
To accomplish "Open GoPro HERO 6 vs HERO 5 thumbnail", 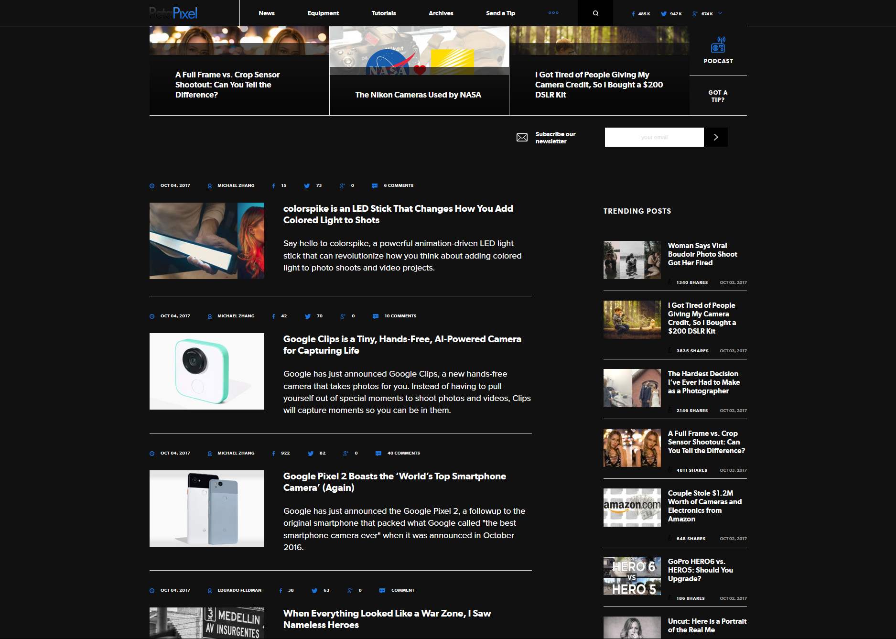I will pyautogui.click(x=632, y=576).
